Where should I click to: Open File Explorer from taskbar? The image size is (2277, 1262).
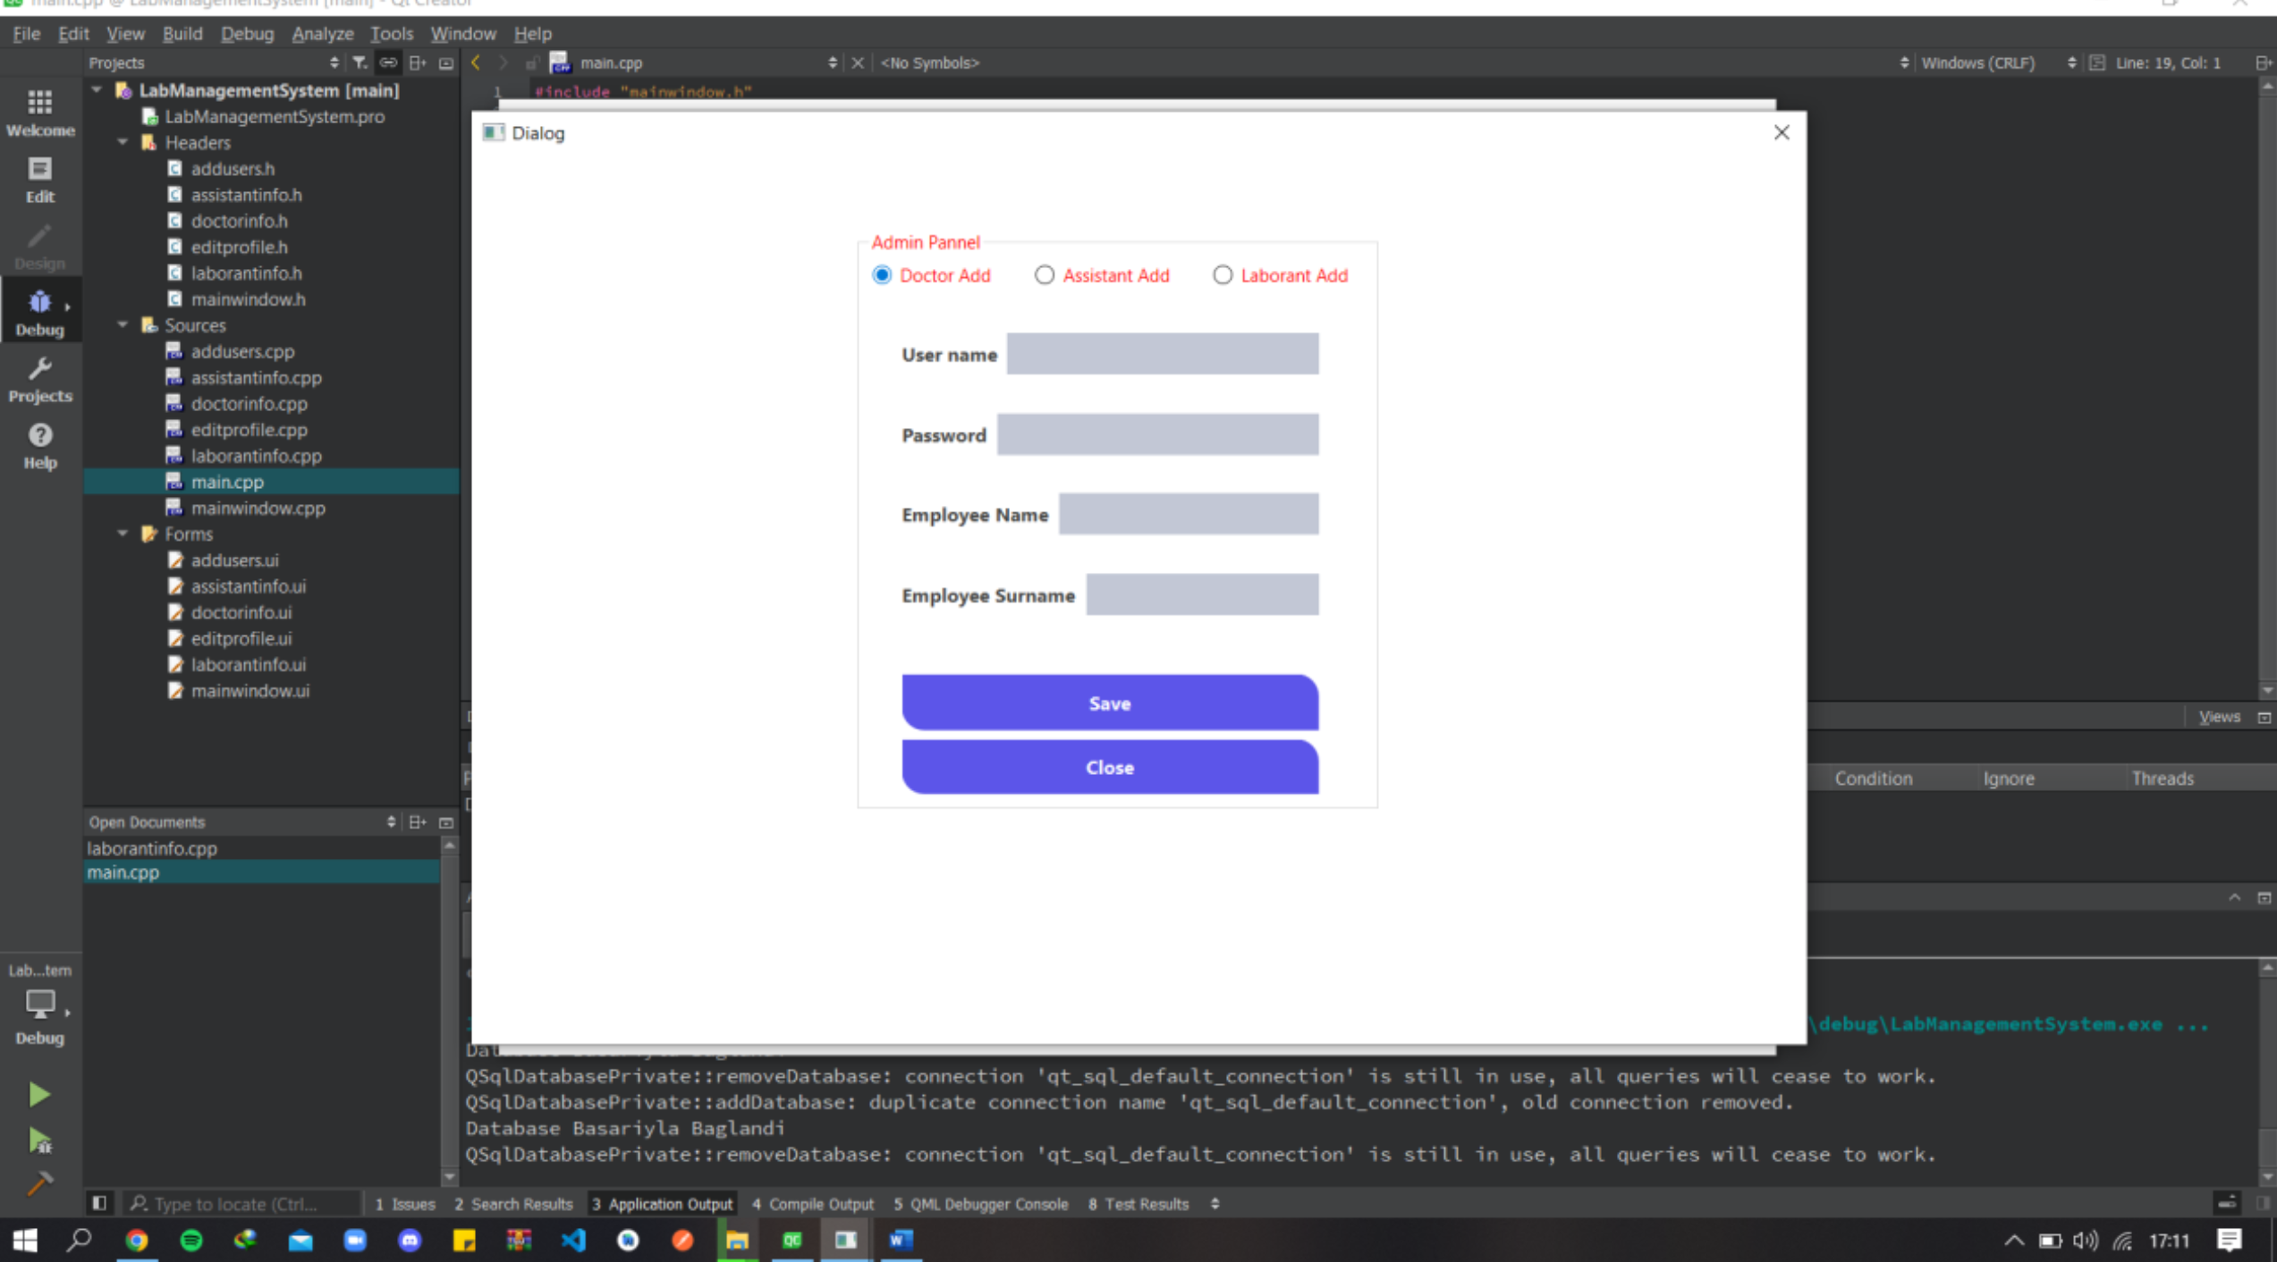coord(737,1240)
